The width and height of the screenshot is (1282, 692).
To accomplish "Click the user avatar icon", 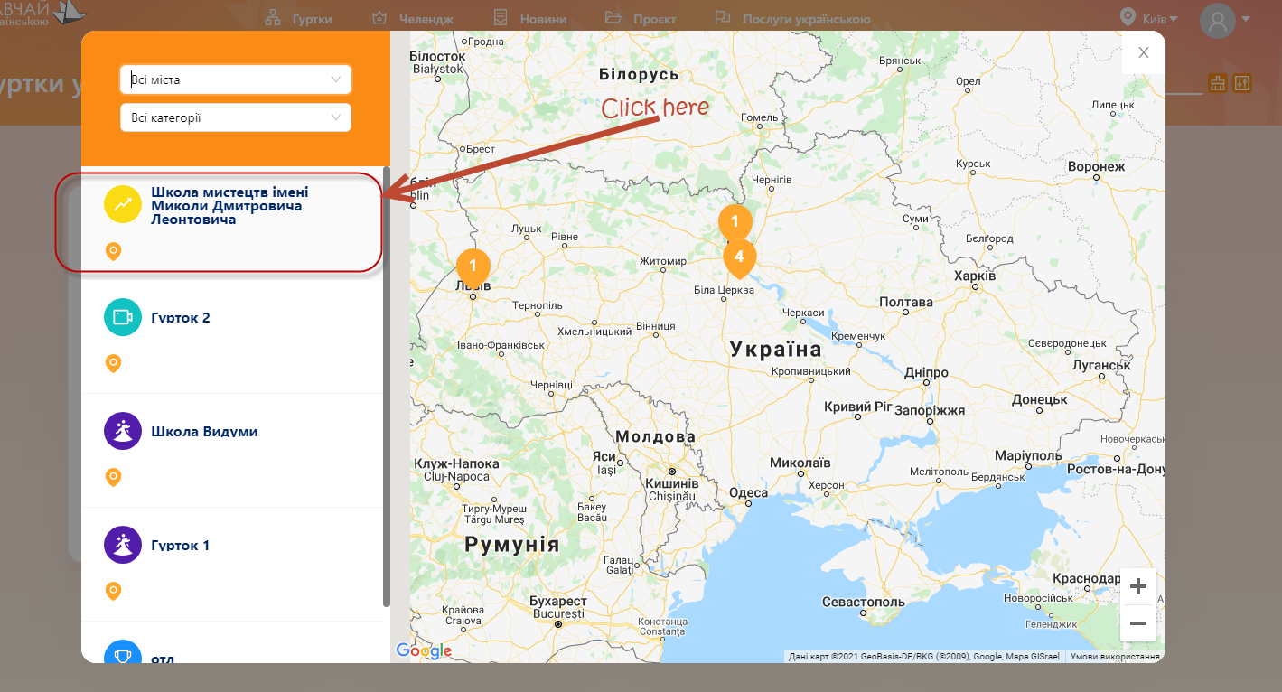I will tap(1217, 20).
